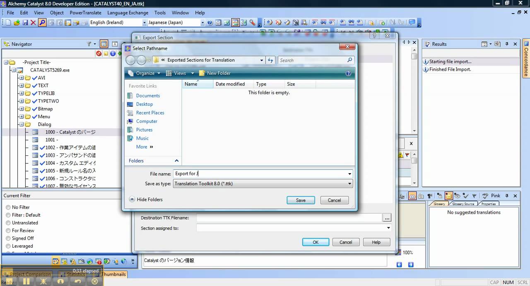Image resolution: width=530 pixels, height=286 pixels.
Task: Click the help icon in Select Pathname toolbar
Action: click(348, 73)
